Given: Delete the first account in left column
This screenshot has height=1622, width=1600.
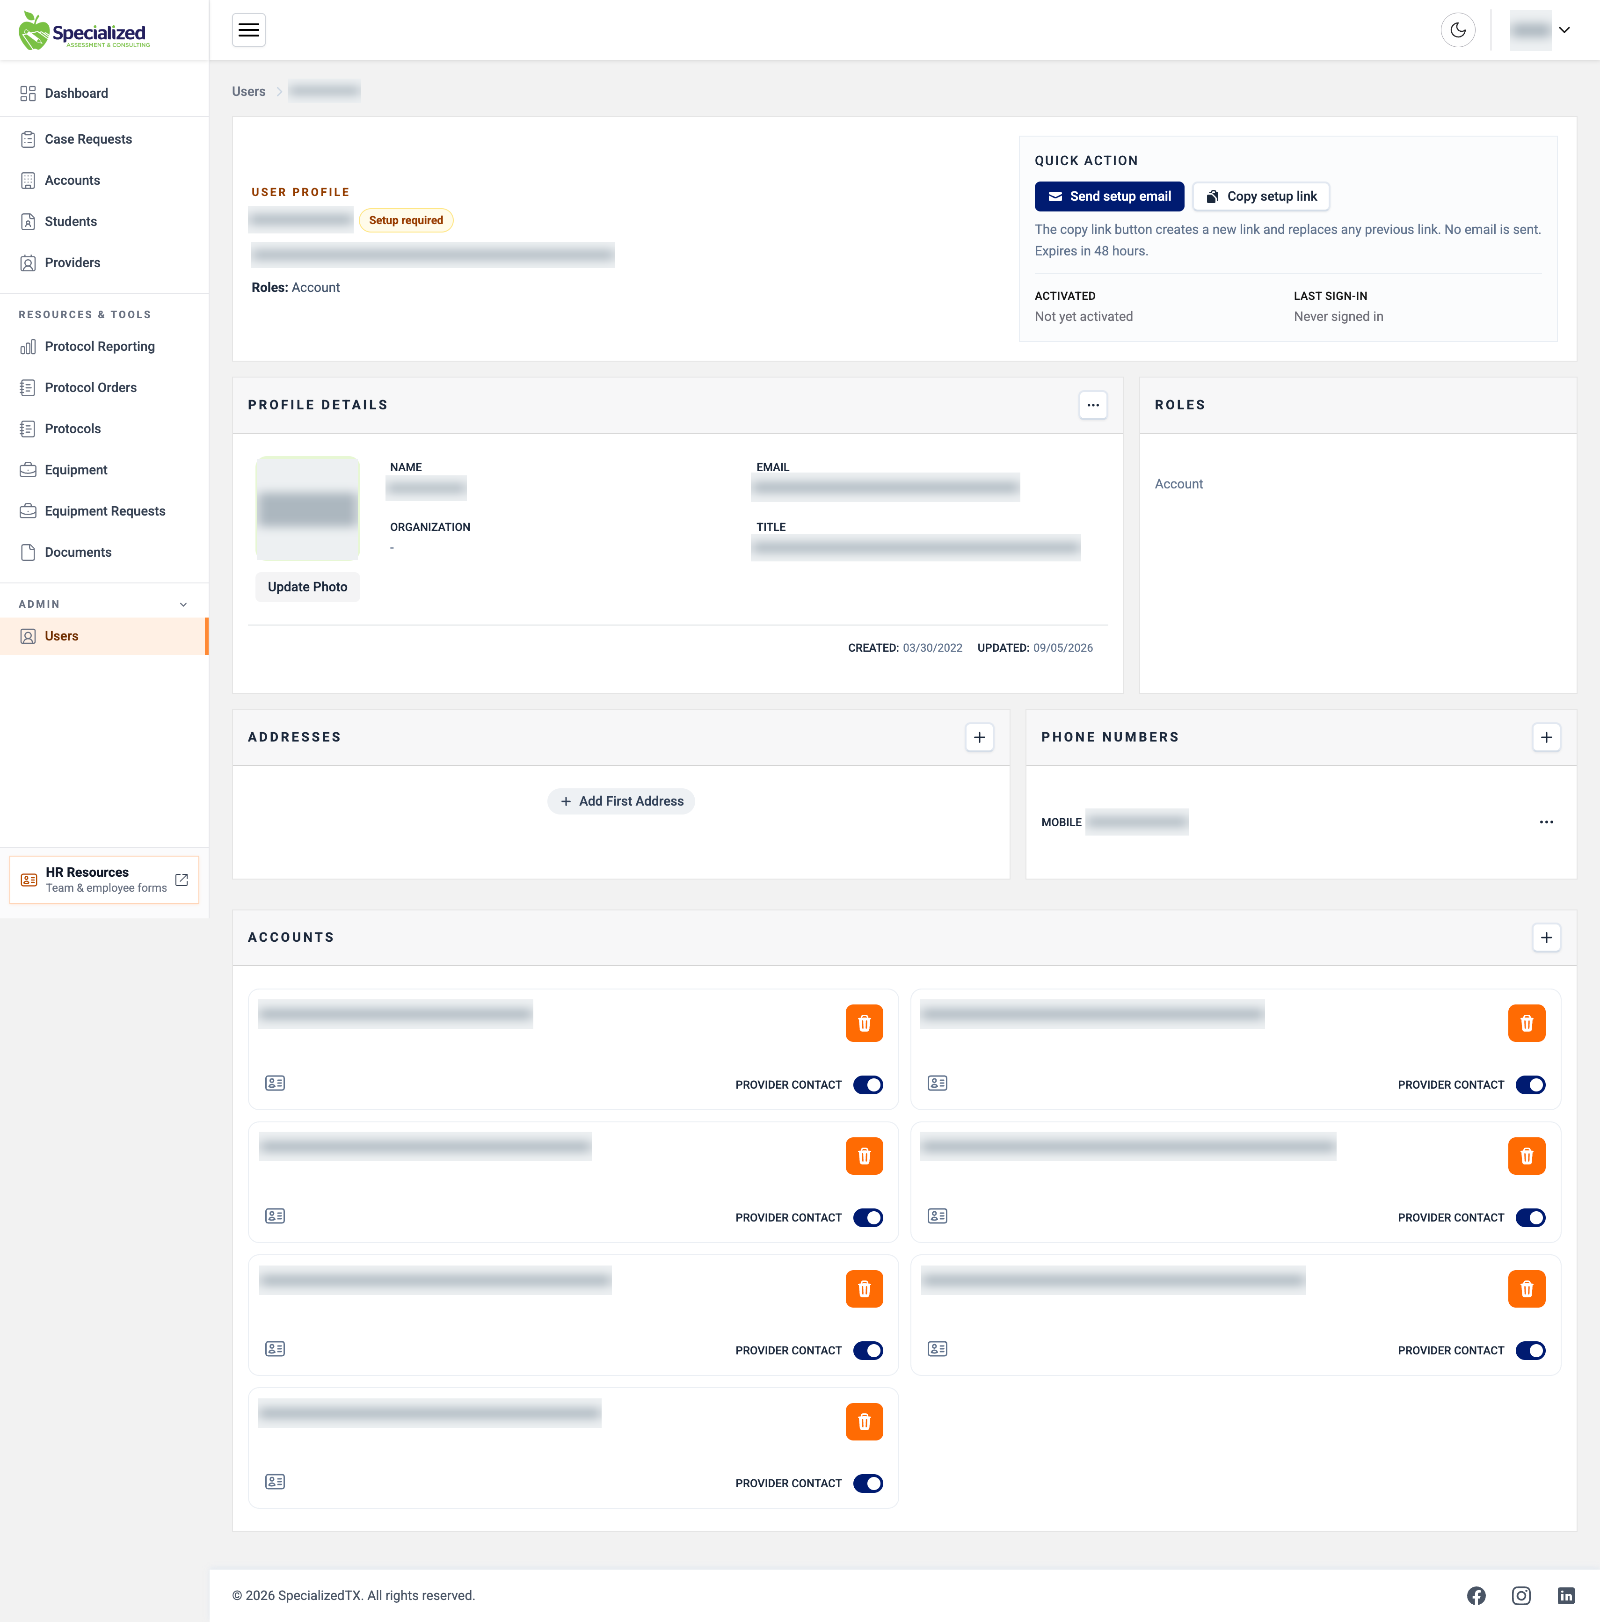Looking at the screenshot, I should [x=864, y=1023].
